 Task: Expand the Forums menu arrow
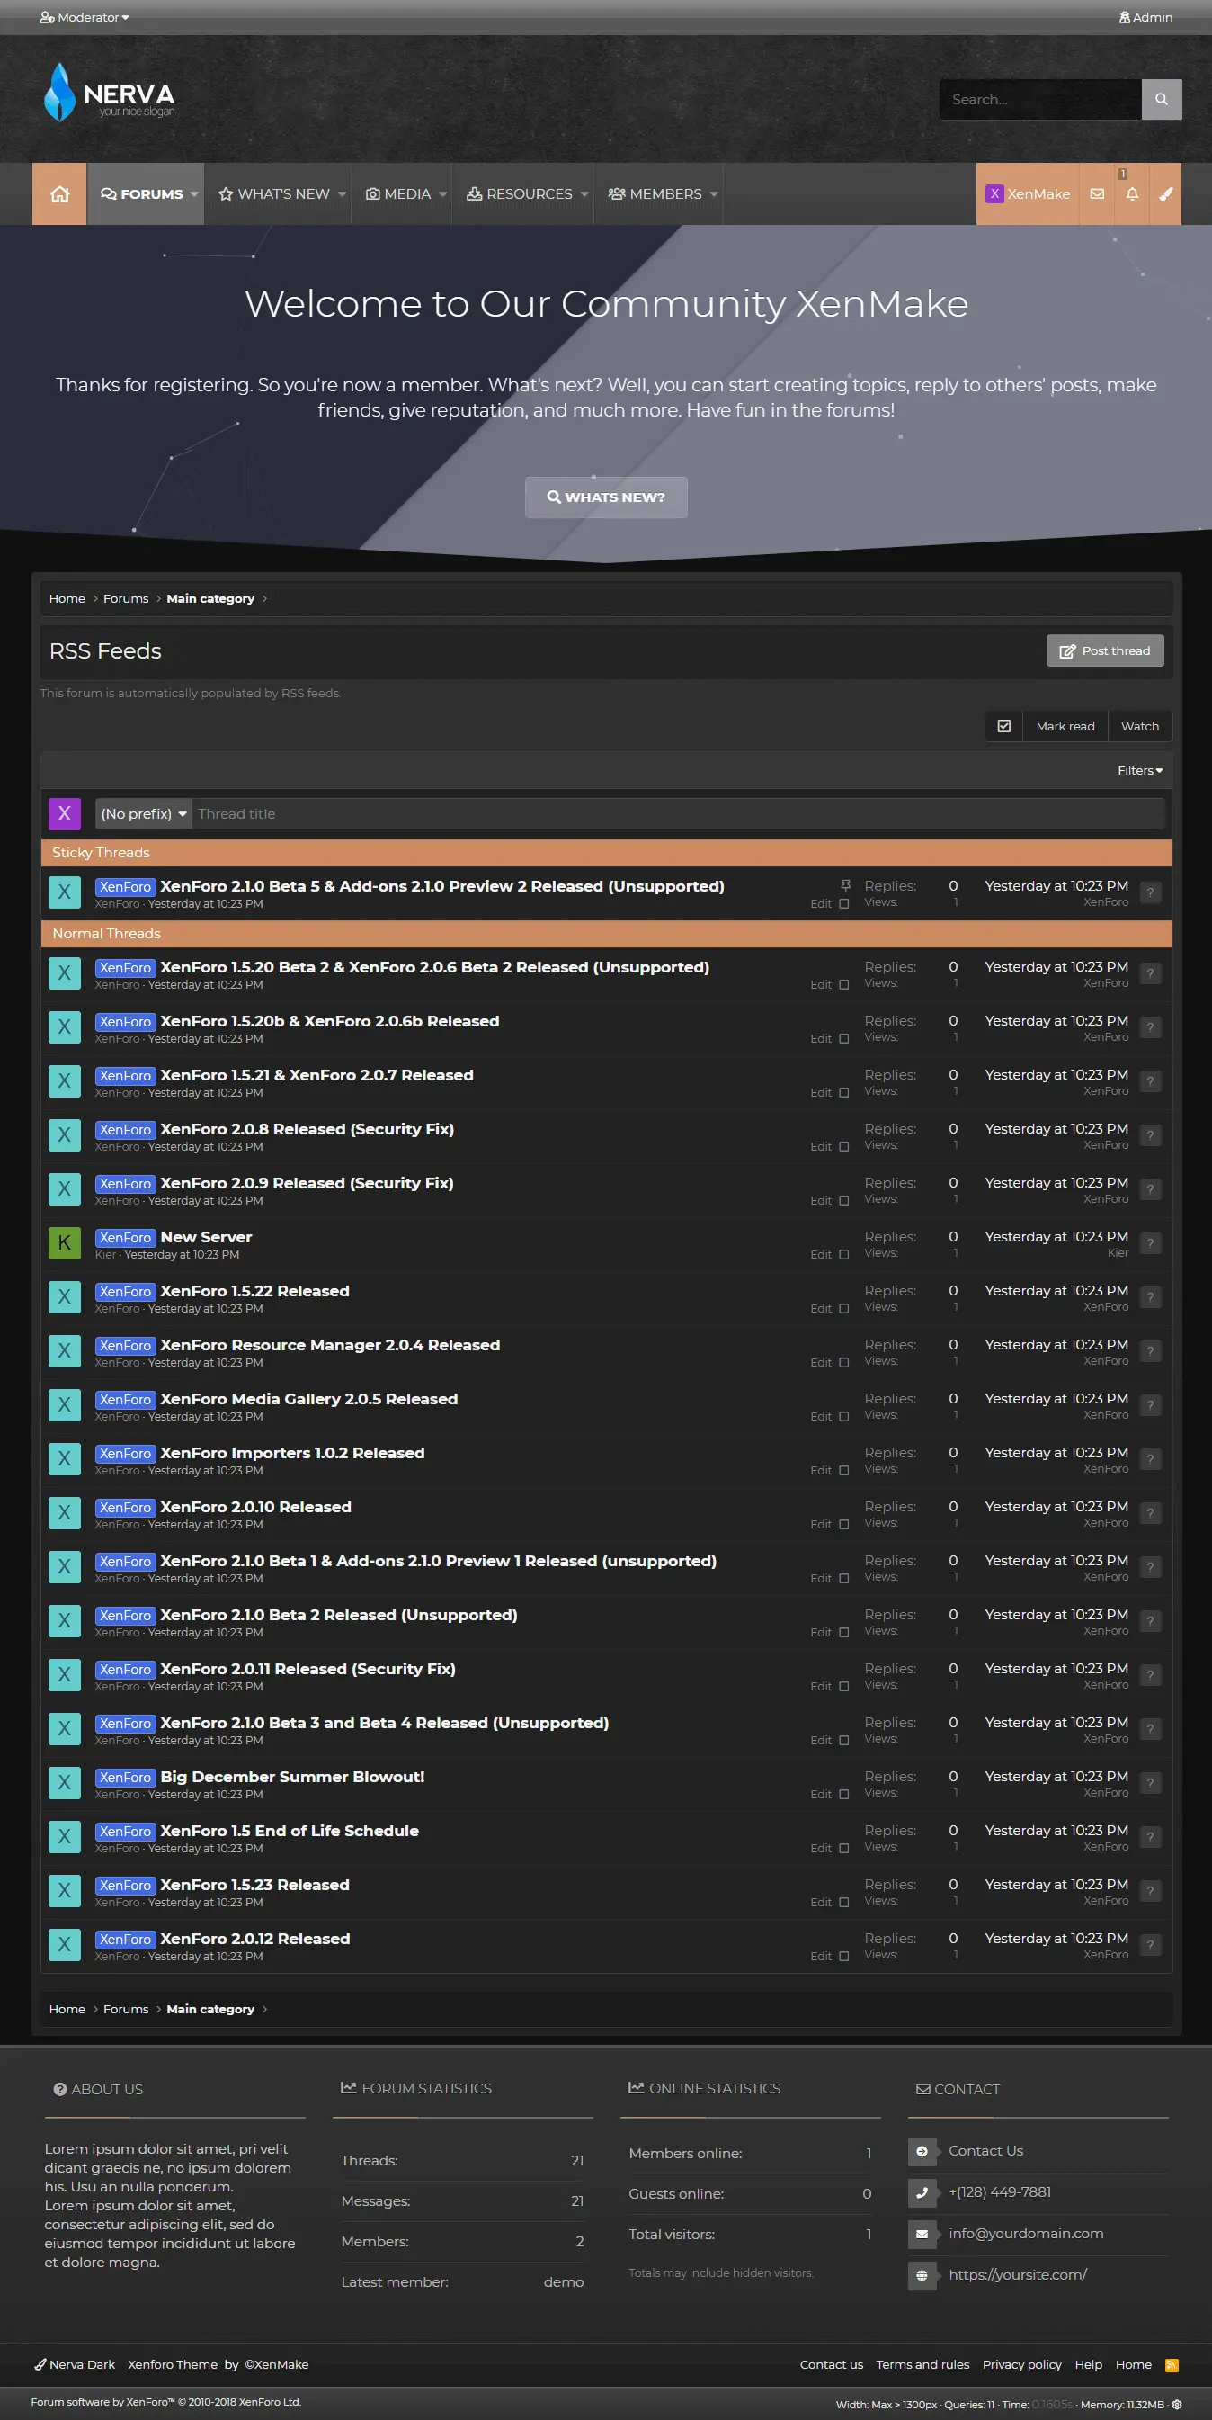(x=194, y=193)
